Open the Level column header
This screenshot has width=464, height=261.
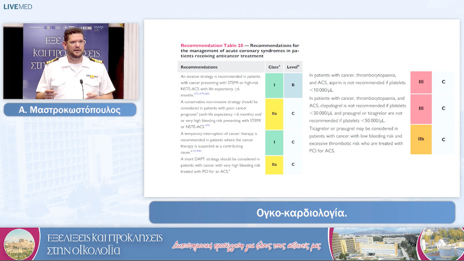tap(293, 67)
